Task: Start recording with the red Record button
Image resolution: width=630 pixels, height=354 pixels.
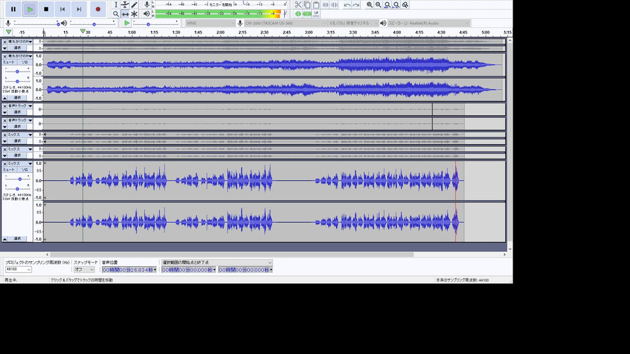Action: [x=98, y=9]
